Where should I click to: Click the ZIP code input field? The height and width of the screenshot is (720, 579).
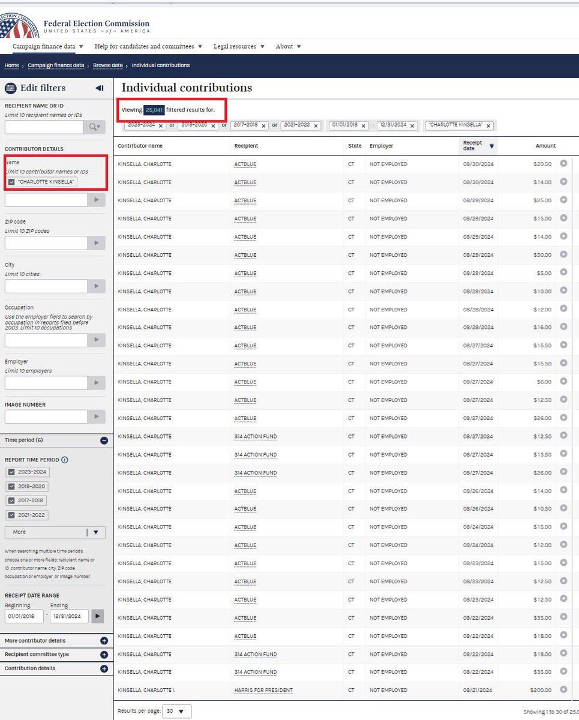coord(46,243)
